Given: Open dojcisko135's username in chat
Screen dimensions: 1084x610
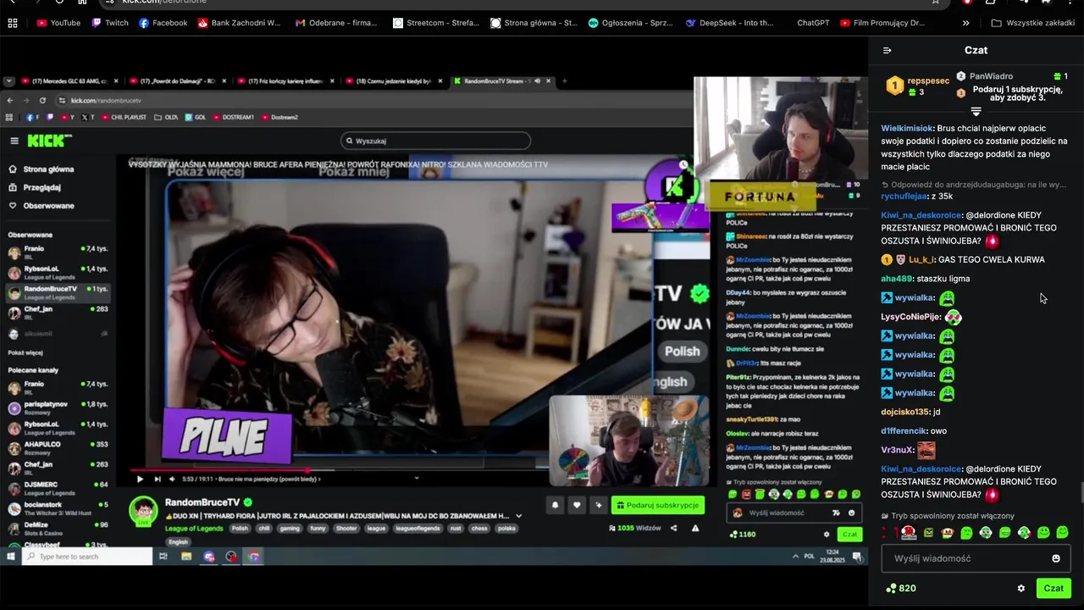Looking at the screenshot, I should coord(905,412).
